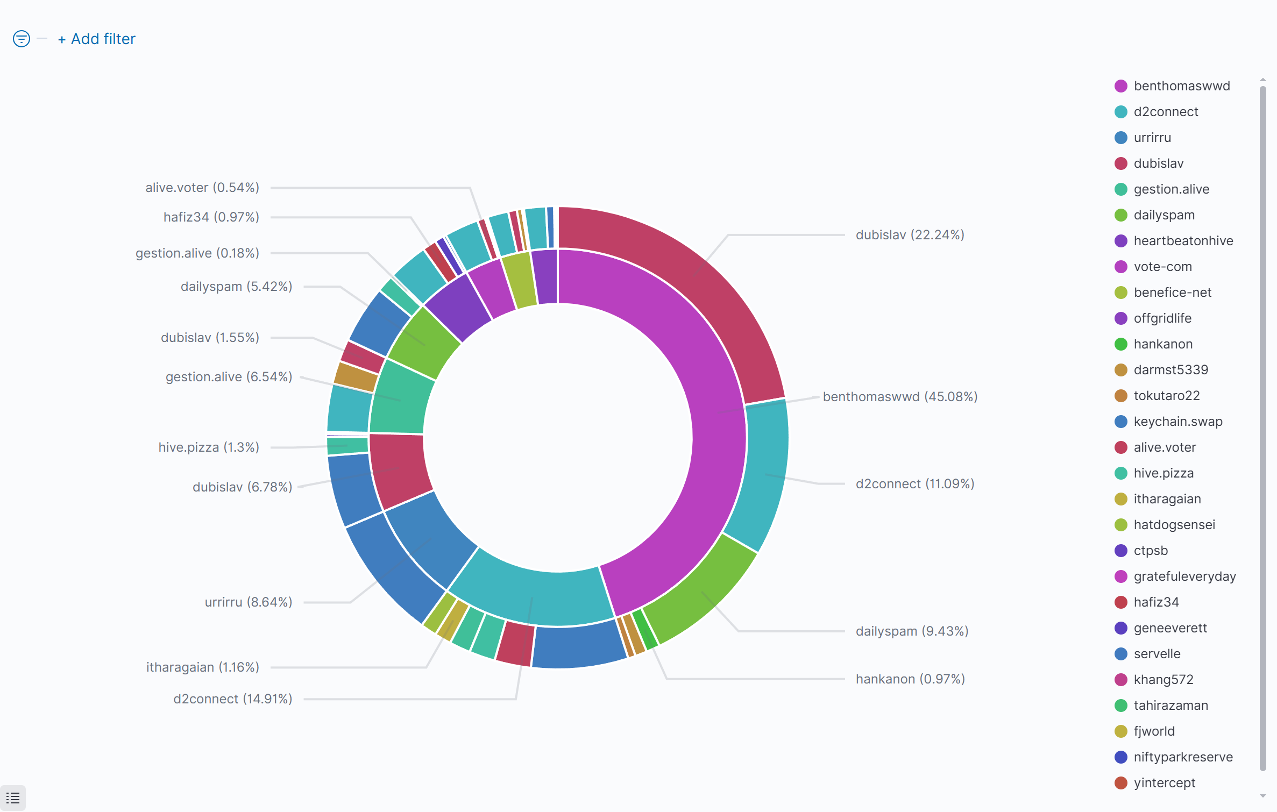
Task: Click the benthomaswwd legend color dot
Action: tap(1120, 86)
